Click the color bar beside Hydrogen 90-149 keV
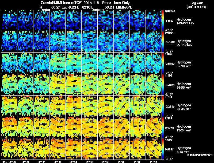This screenshot has height=163, width=214. [x=163, y=42]
